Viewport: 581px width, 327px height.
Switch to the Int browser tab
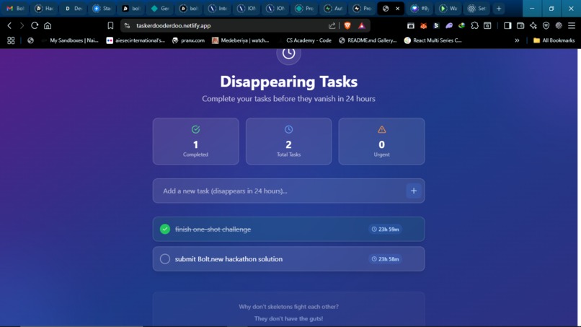click(x=218, y=9)
